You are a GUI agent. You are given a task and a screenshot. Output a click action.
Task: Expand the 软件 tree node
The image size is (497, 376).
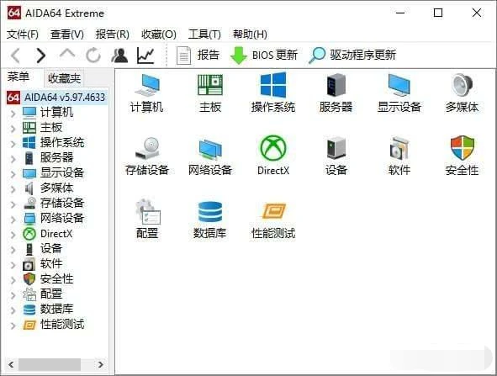coord(13,265)
